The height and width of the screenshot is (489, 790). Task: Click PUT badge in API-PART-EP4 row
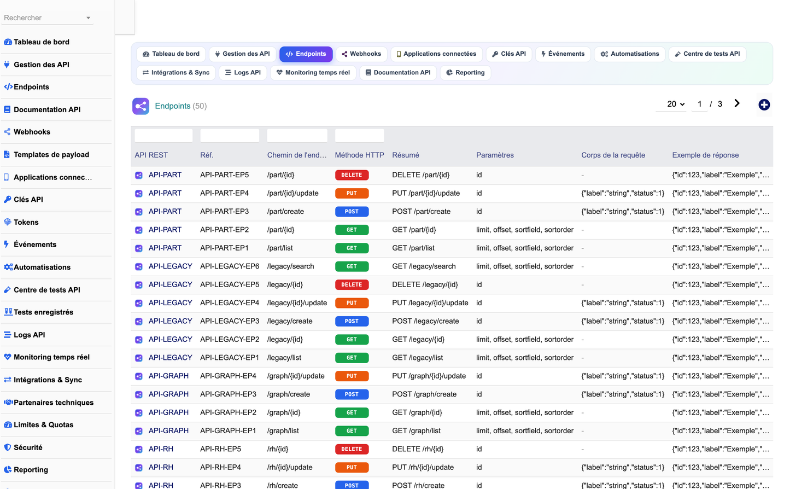click(x=352, y=194)
